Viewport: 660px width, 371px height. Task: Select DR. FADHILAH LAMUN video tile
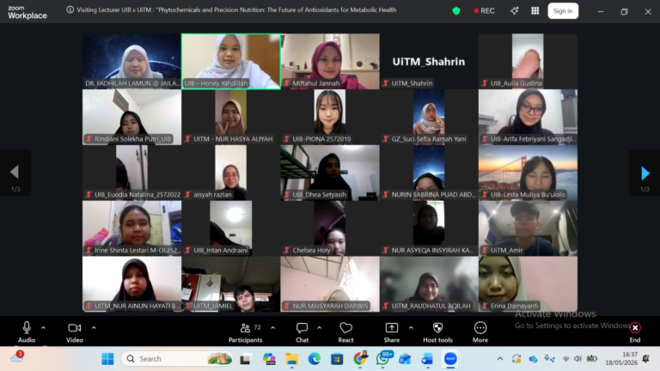[x=131, y=62]
